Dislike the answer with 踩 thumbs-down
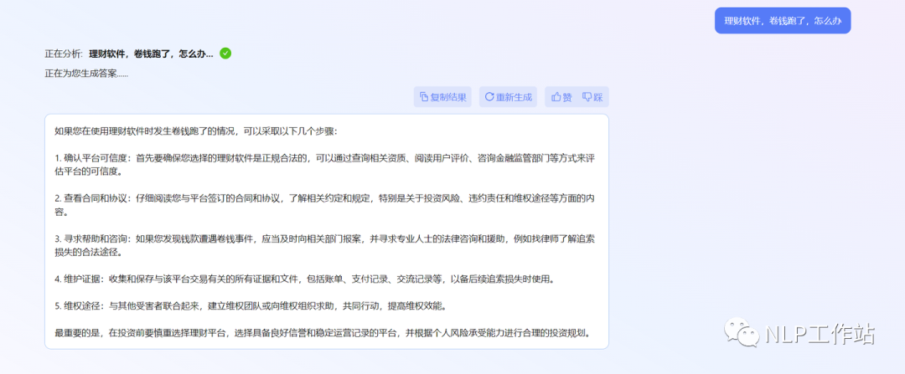This screenshot has height=374, width=905. click(x=592, y=97)
